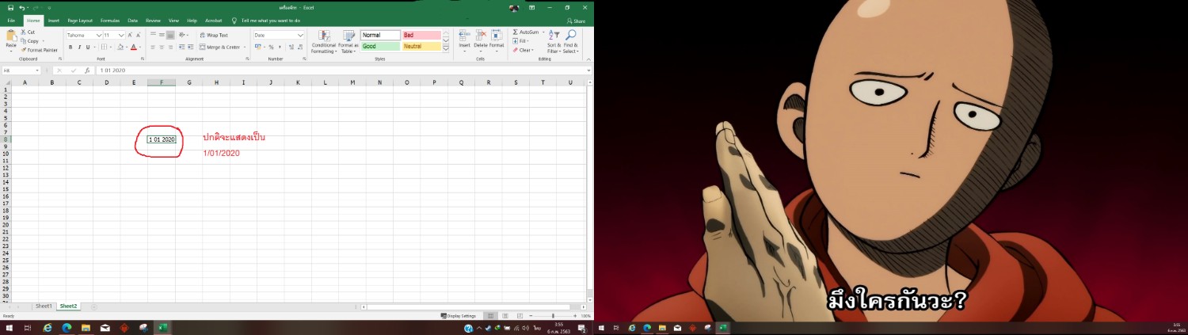
Task: Click the Percent Style icon
Action: pyautogui.click(x=270, y=48)
